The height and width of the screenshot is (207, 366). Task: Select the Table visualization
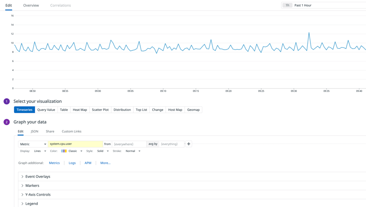[64, 110]
